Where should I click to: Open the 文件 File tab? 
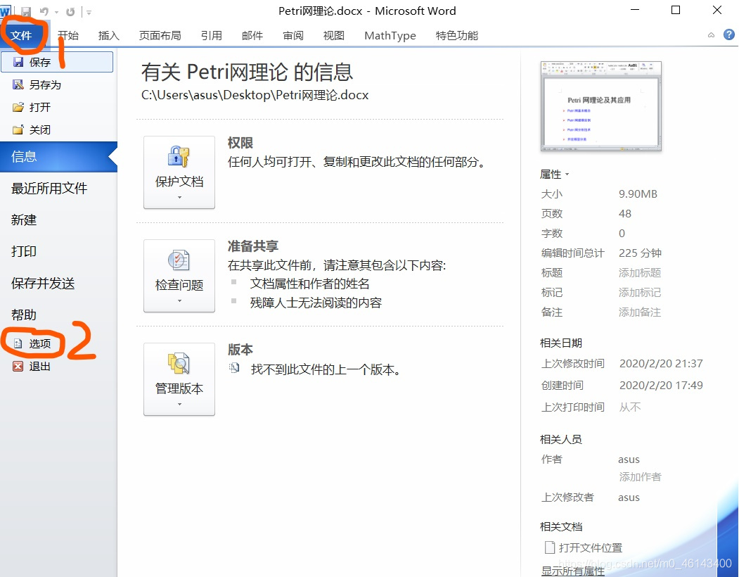click(x=21, y=35)
